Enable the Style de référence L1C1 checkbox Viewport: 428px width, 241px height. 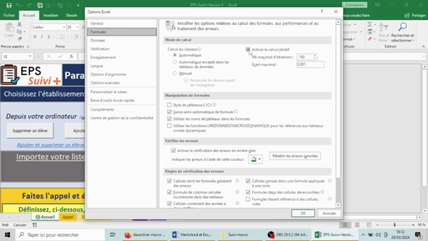[169, 105]
